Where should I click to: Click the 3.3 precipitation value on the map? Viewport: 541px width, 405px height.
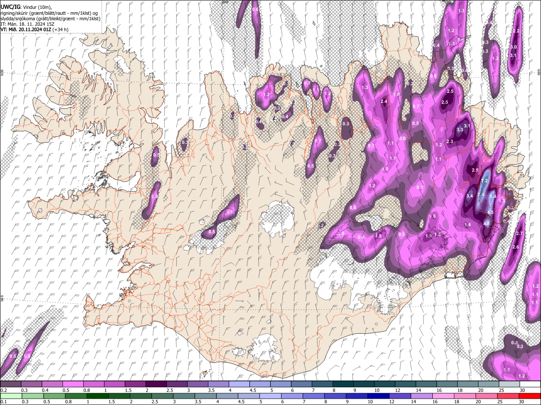coord(460,130)
